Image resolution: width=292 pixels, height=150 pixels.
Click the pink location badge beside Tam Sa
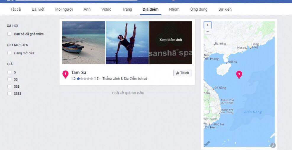pos(65,74)
